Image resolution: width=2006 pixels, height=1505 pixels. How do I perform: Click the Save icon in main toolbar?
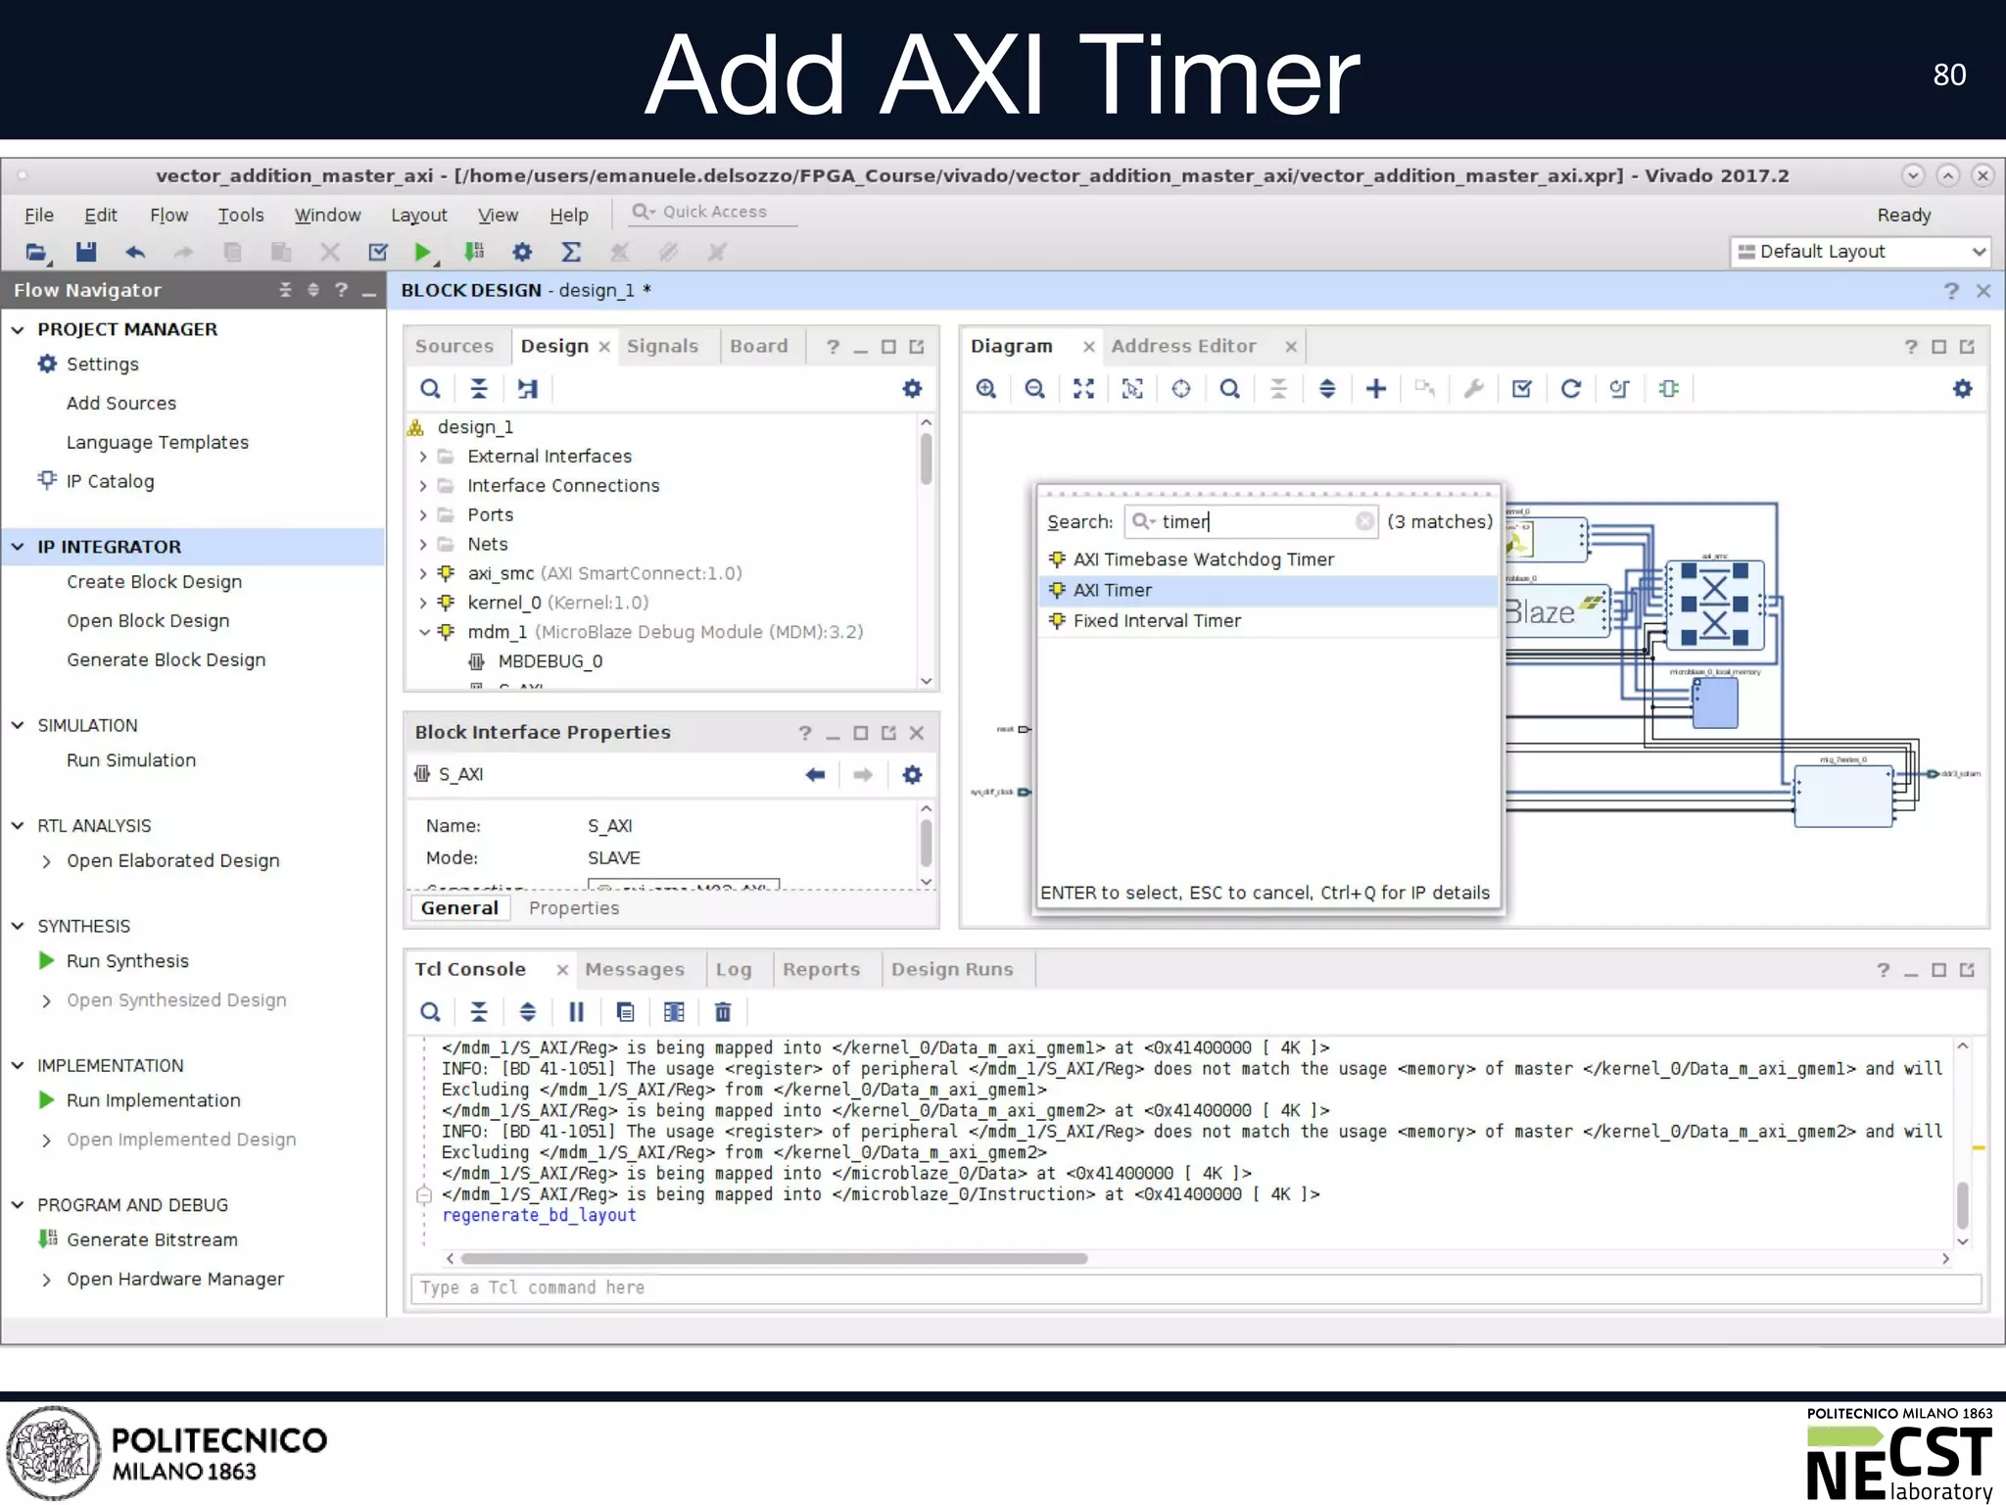(x=86, y=252)
